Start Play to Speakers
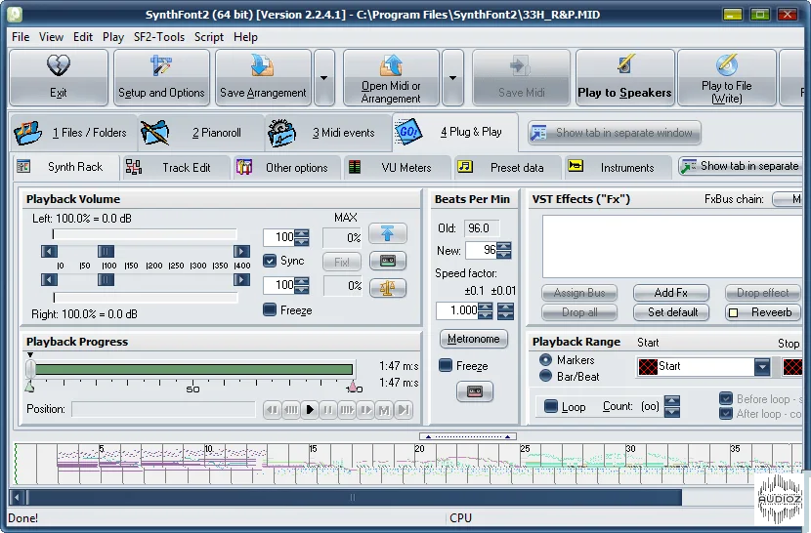 pos(624,77)
